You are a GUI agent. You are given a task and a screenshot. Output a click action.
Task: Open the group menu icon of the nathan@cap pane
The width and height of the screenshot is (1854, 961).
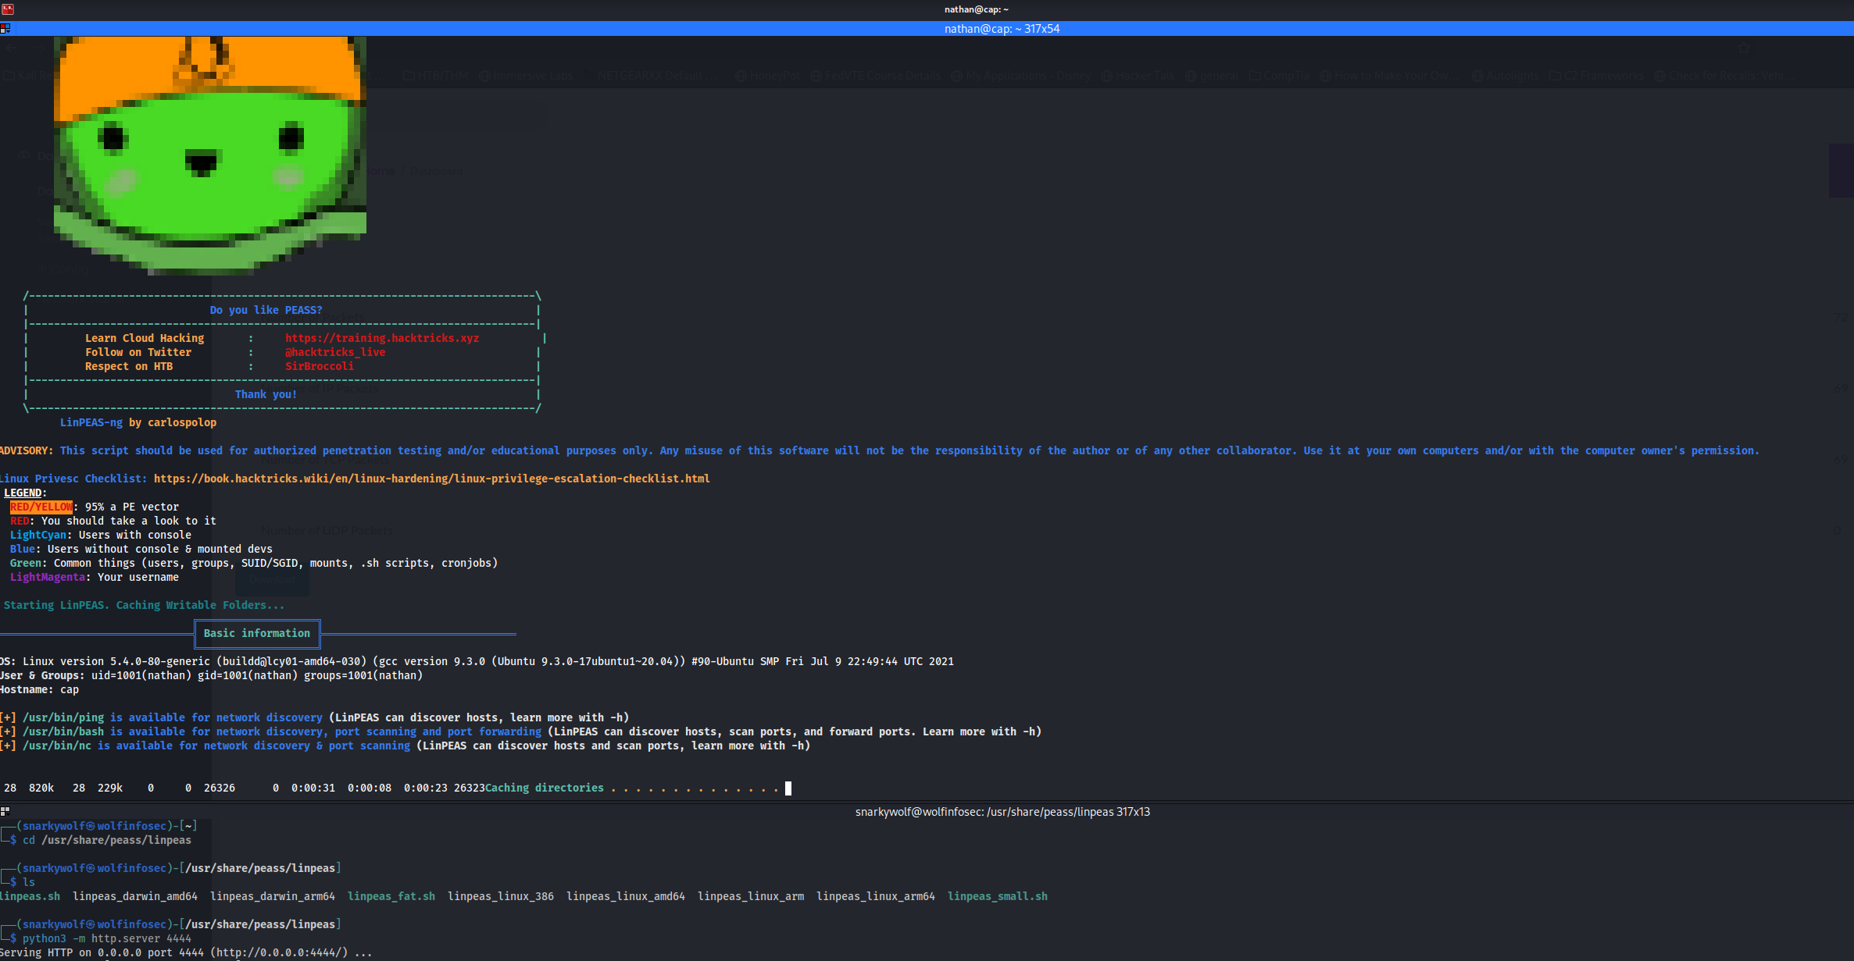point(5,29)
